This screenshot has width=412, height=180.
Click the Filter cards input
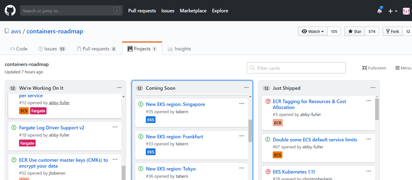[296, 68]
